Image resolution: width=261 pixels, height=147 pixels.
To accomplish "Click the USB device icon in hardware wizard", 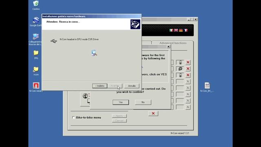I will click(54, 41).
